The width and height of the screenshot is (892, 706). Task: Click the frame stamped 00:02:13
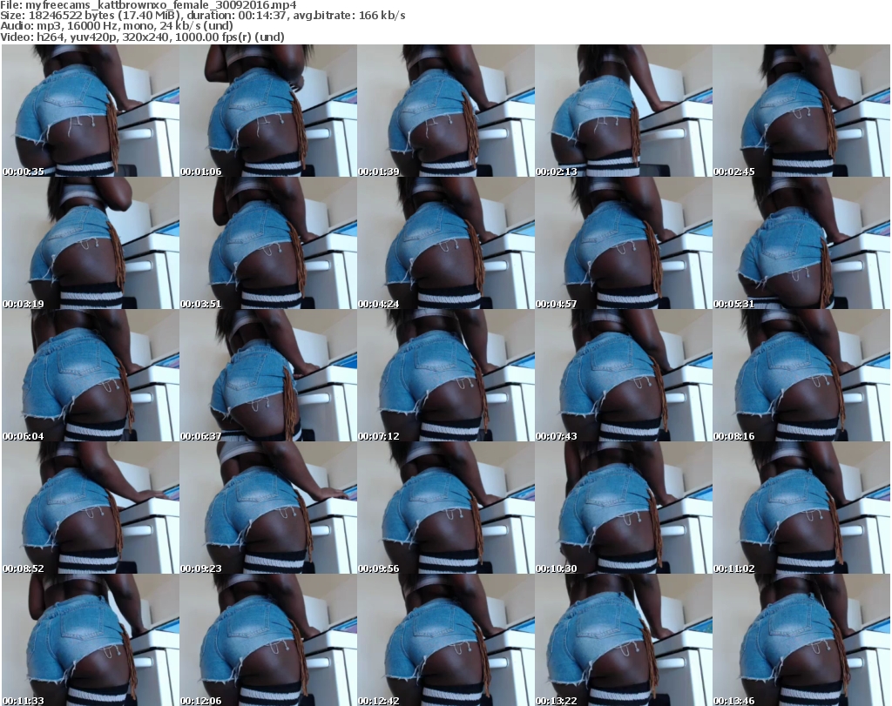click(x=624, y=111)
